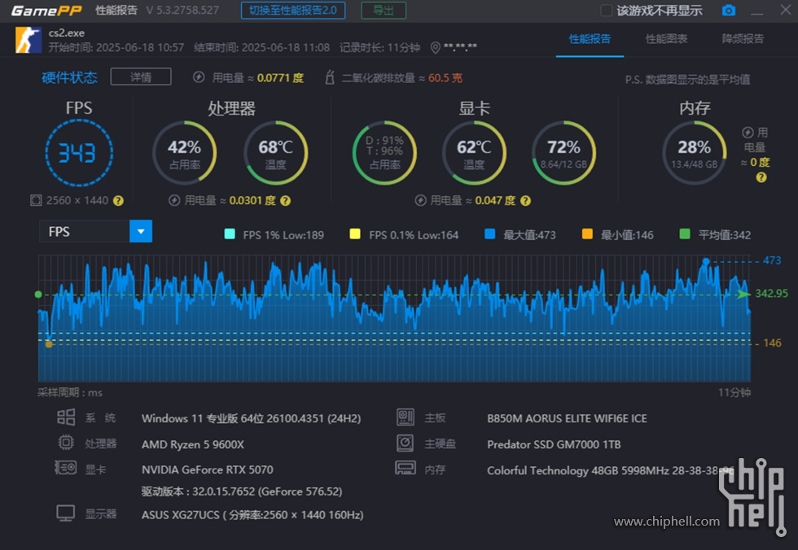Click the text NVIDIA GeForce RTX 5070
Image resolution: width=798 pixels, height=550 pixels.
(x=207, y=469)
